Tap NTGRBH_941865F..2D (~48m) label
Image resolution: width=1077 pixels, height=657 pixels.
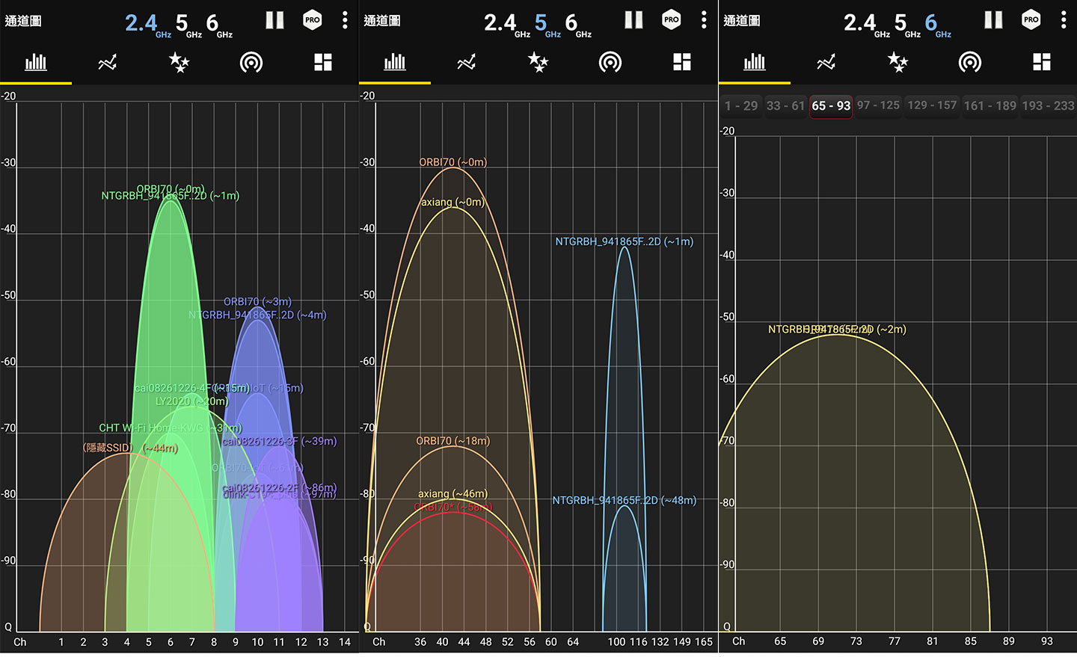pos(624,500)
